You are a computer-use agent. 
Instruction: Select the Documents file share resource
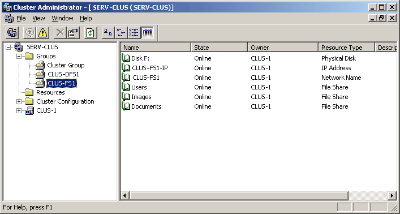[147, 106]
